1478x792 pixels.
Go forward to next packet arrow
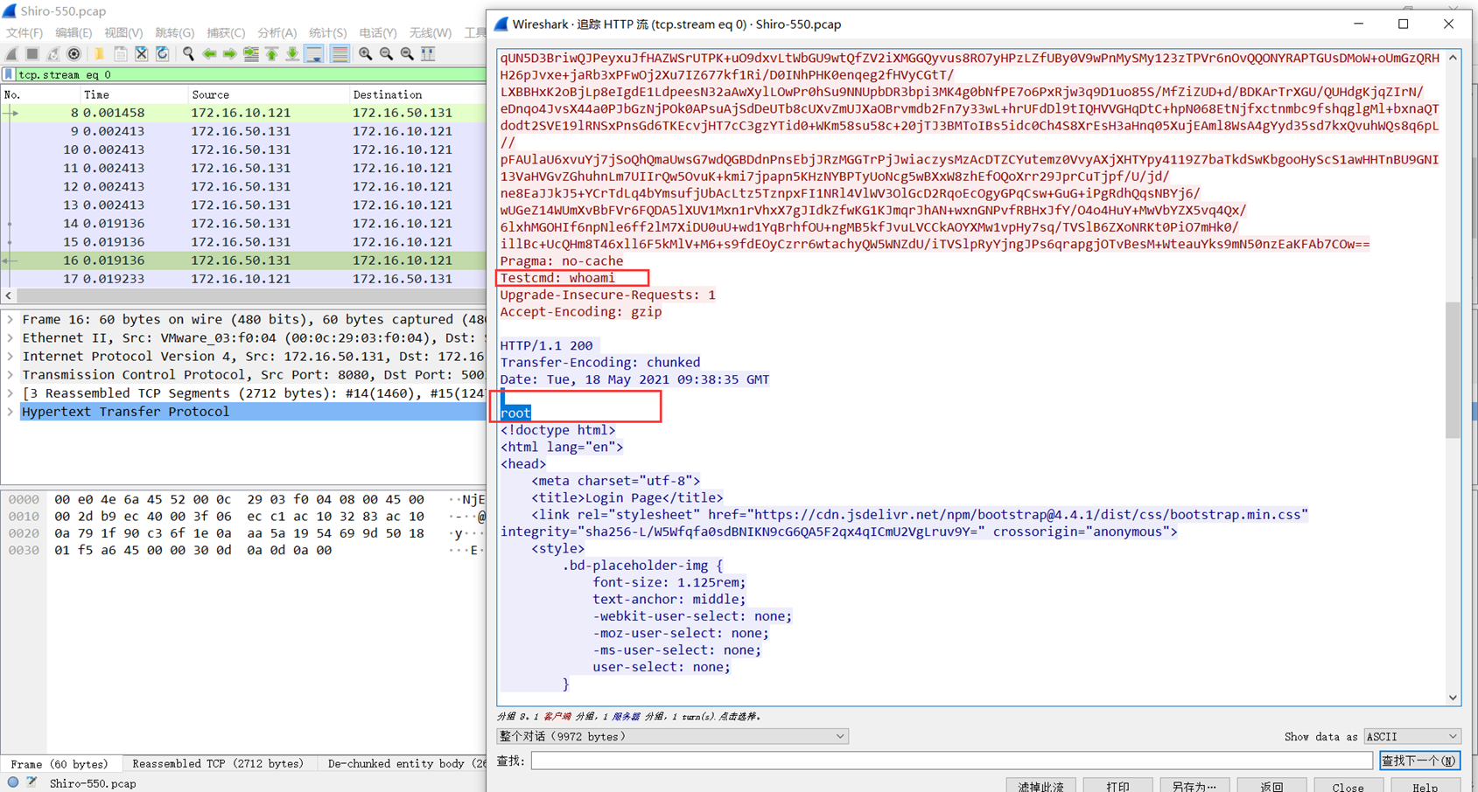[x=230, y=54]
